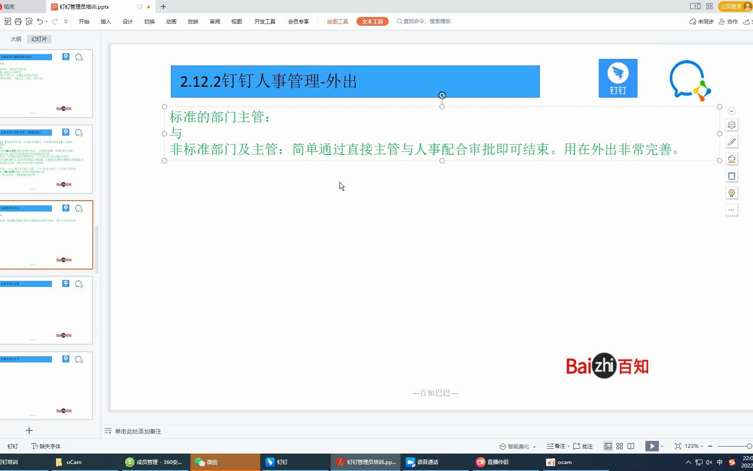Open the 放映 (slideshow) ribbon menu
The width and height of the screenshot is (753, 471).
(193, 21)
